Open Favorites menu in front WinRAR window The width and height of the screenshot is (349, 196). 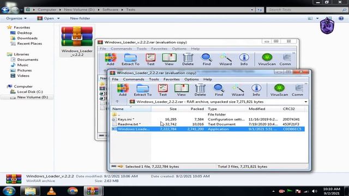[x=171, y=79]
